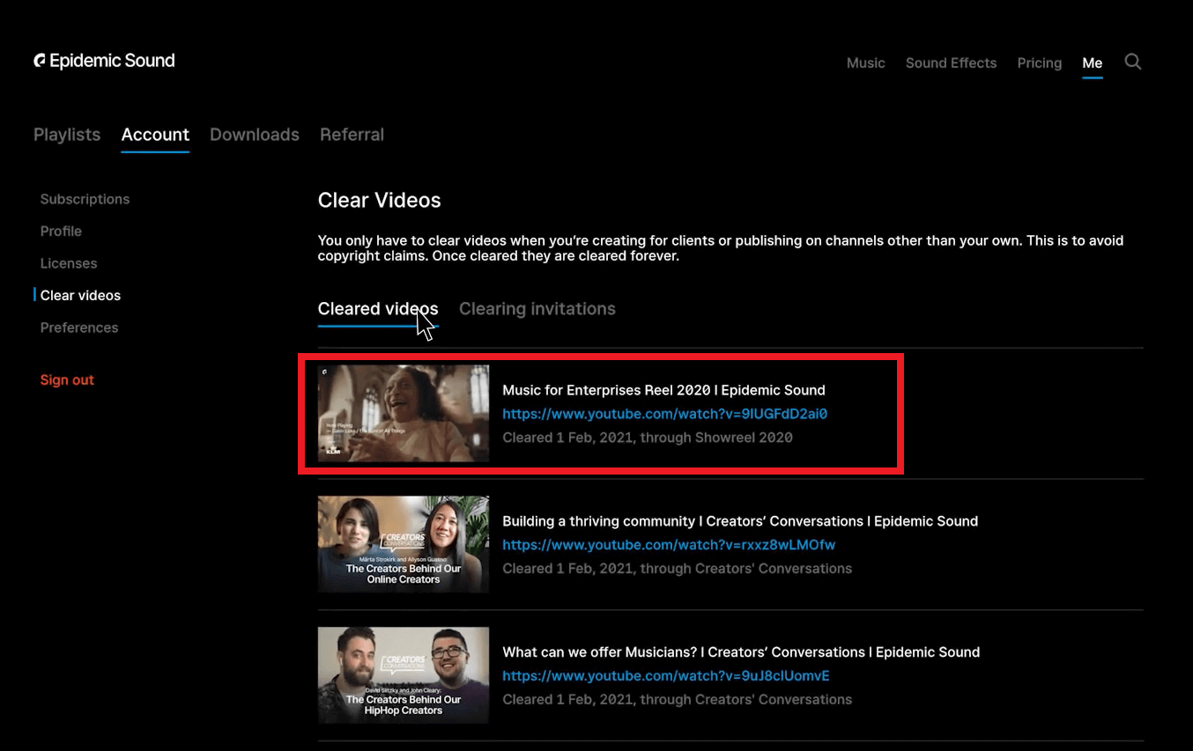1193x751 pixels.
Task: Follow the YouTube link ending 9IUGFdD2ai0
Action: click(664, 414)
